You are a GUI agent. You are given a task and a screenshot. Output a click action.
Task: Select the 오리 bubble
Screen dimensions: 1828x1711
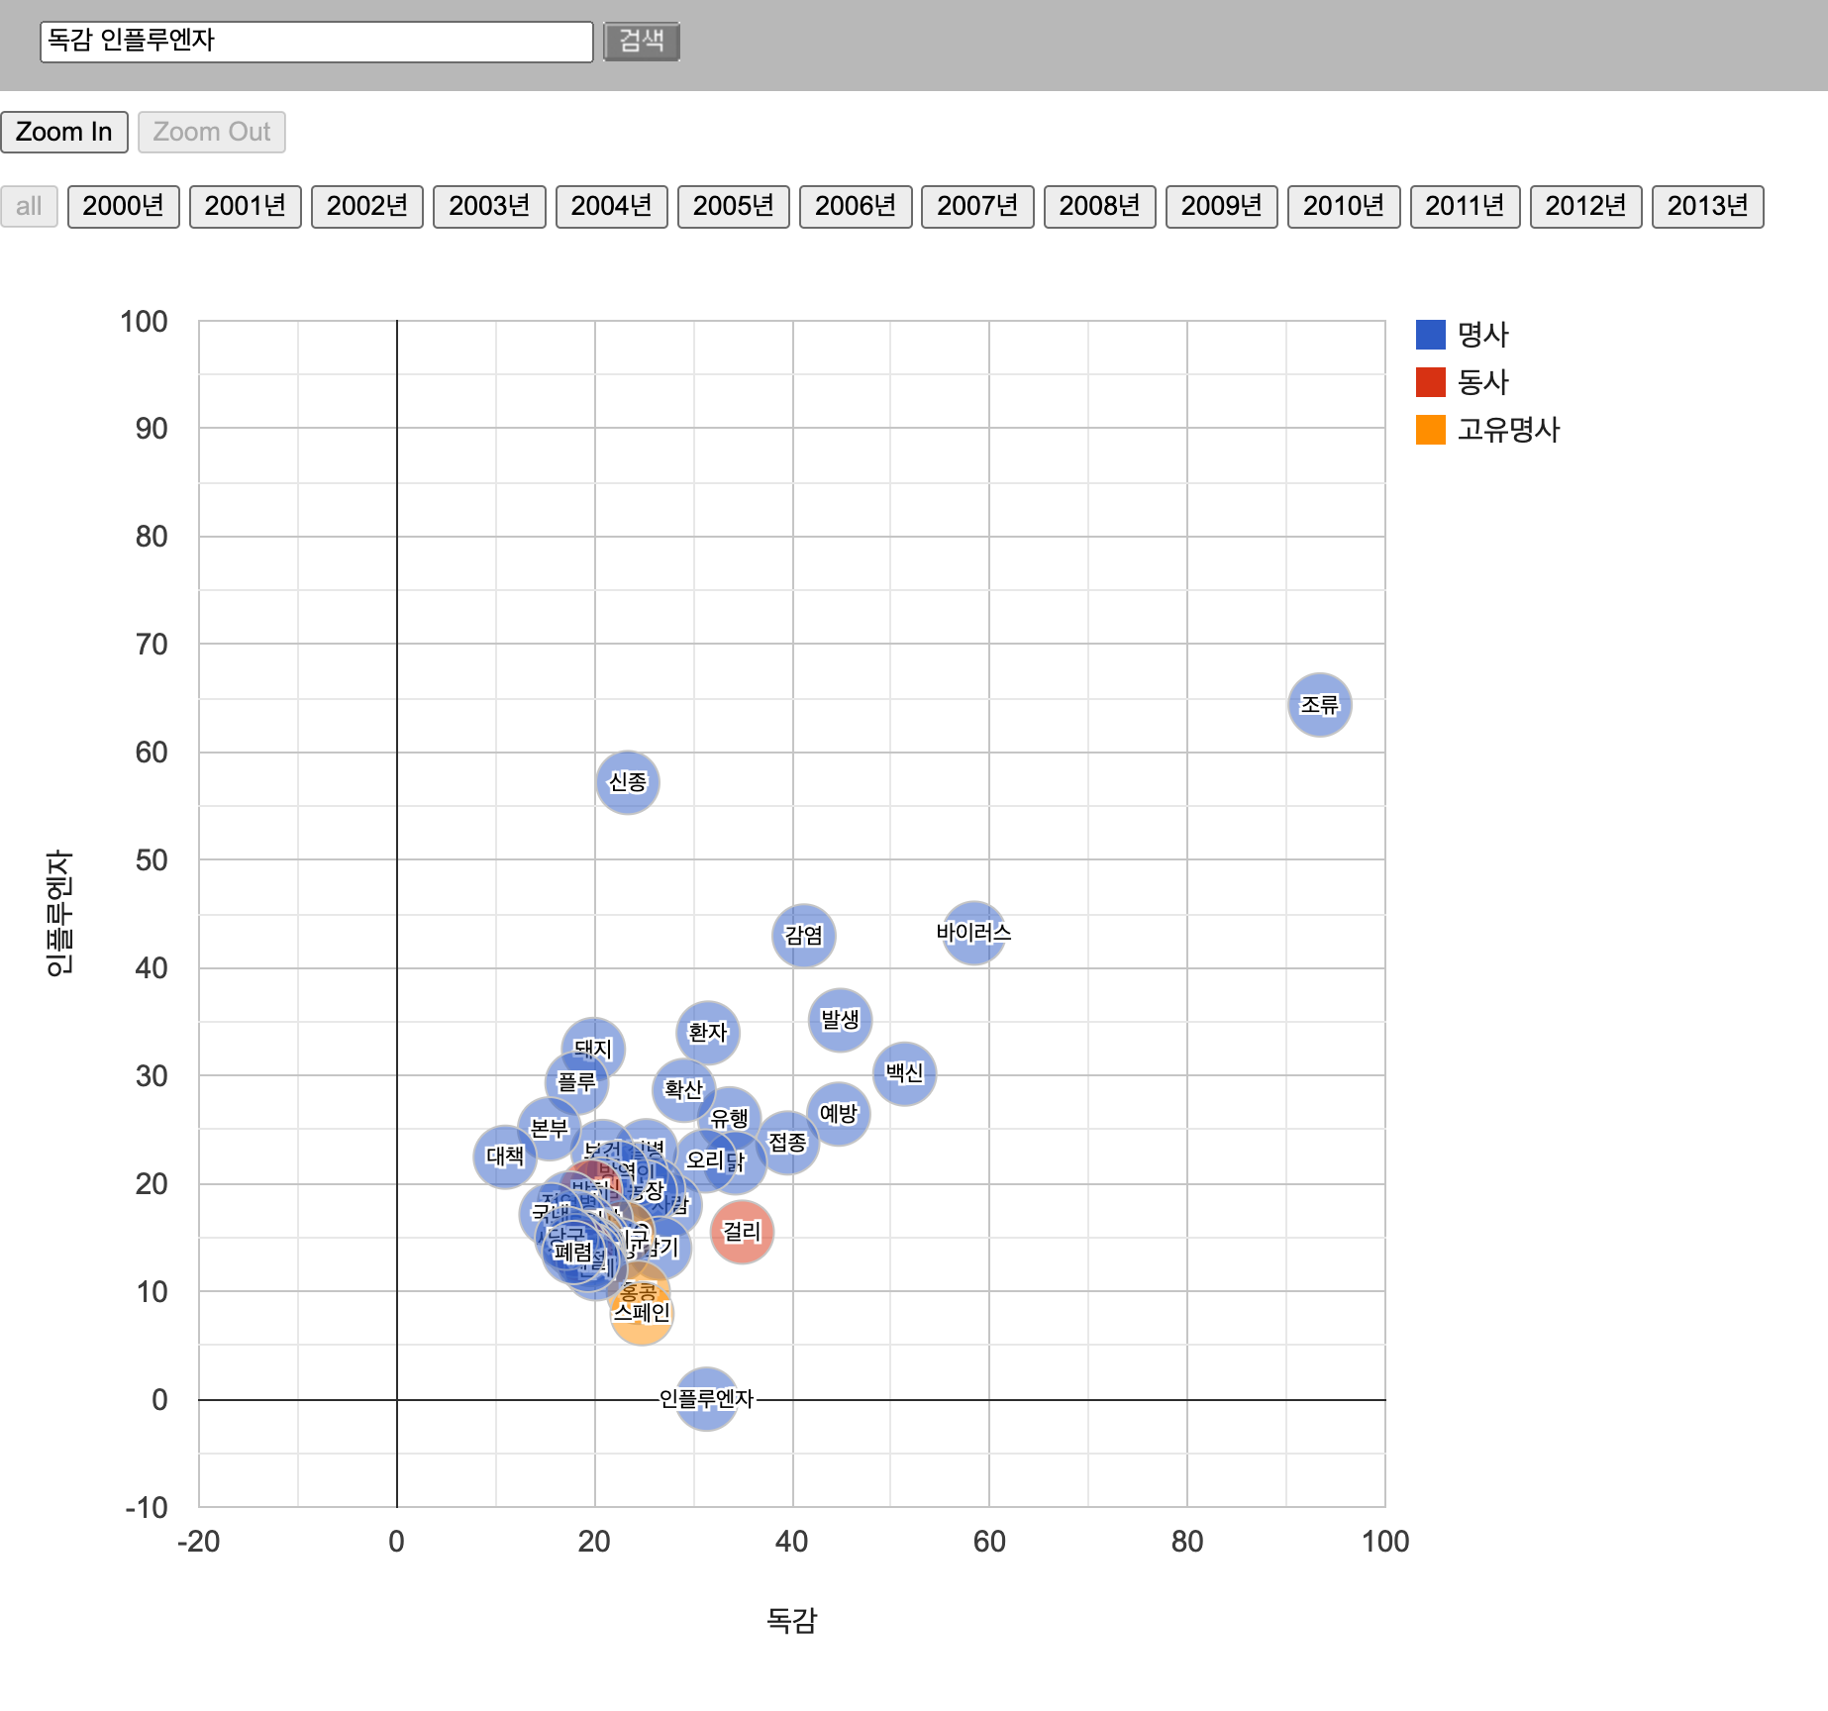click(704, 1159)
